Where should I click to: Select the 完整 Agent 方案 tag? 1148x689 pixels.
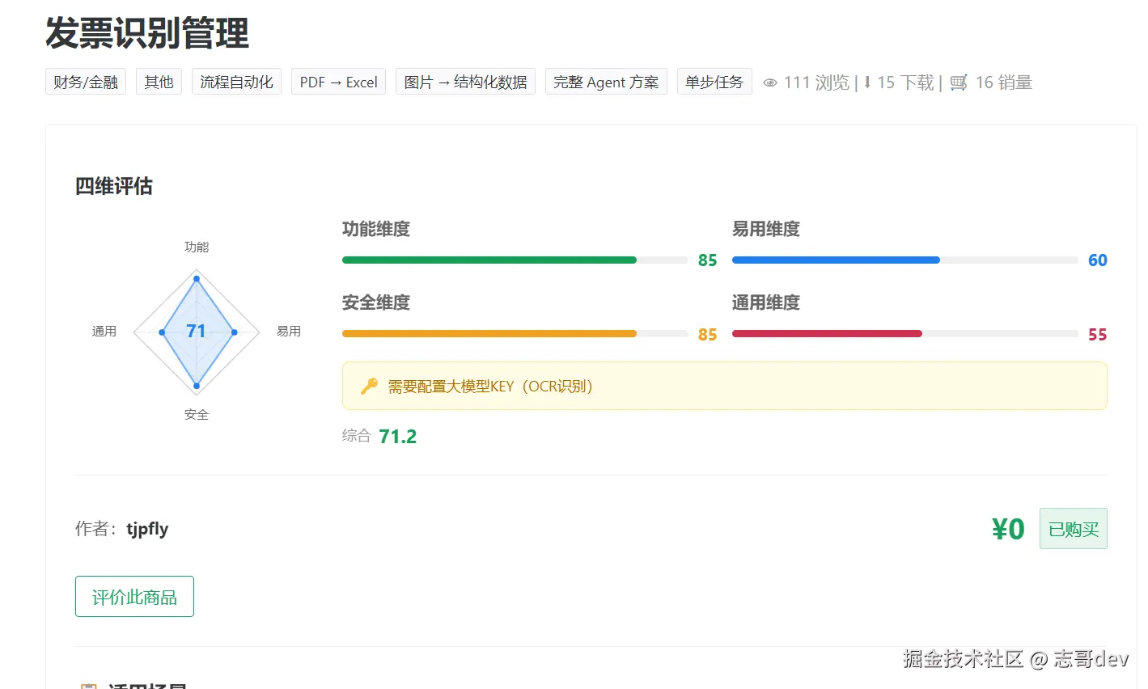(606, 82)
